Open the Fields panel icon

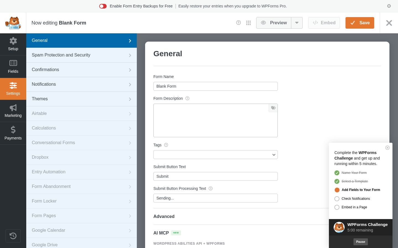click(x=13, y=67)
